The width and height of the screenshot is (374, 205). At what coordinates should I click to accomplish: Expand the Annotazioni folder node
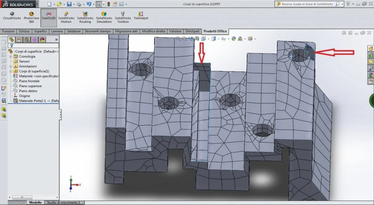(11, 66)
